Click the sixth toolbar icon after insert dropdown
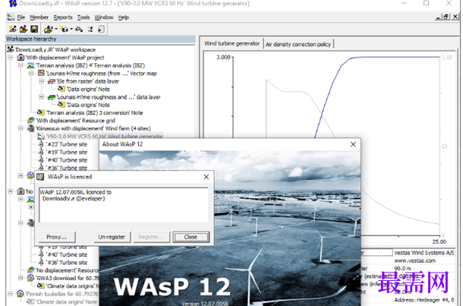This screenshot has width=463, height=306. 79,29
